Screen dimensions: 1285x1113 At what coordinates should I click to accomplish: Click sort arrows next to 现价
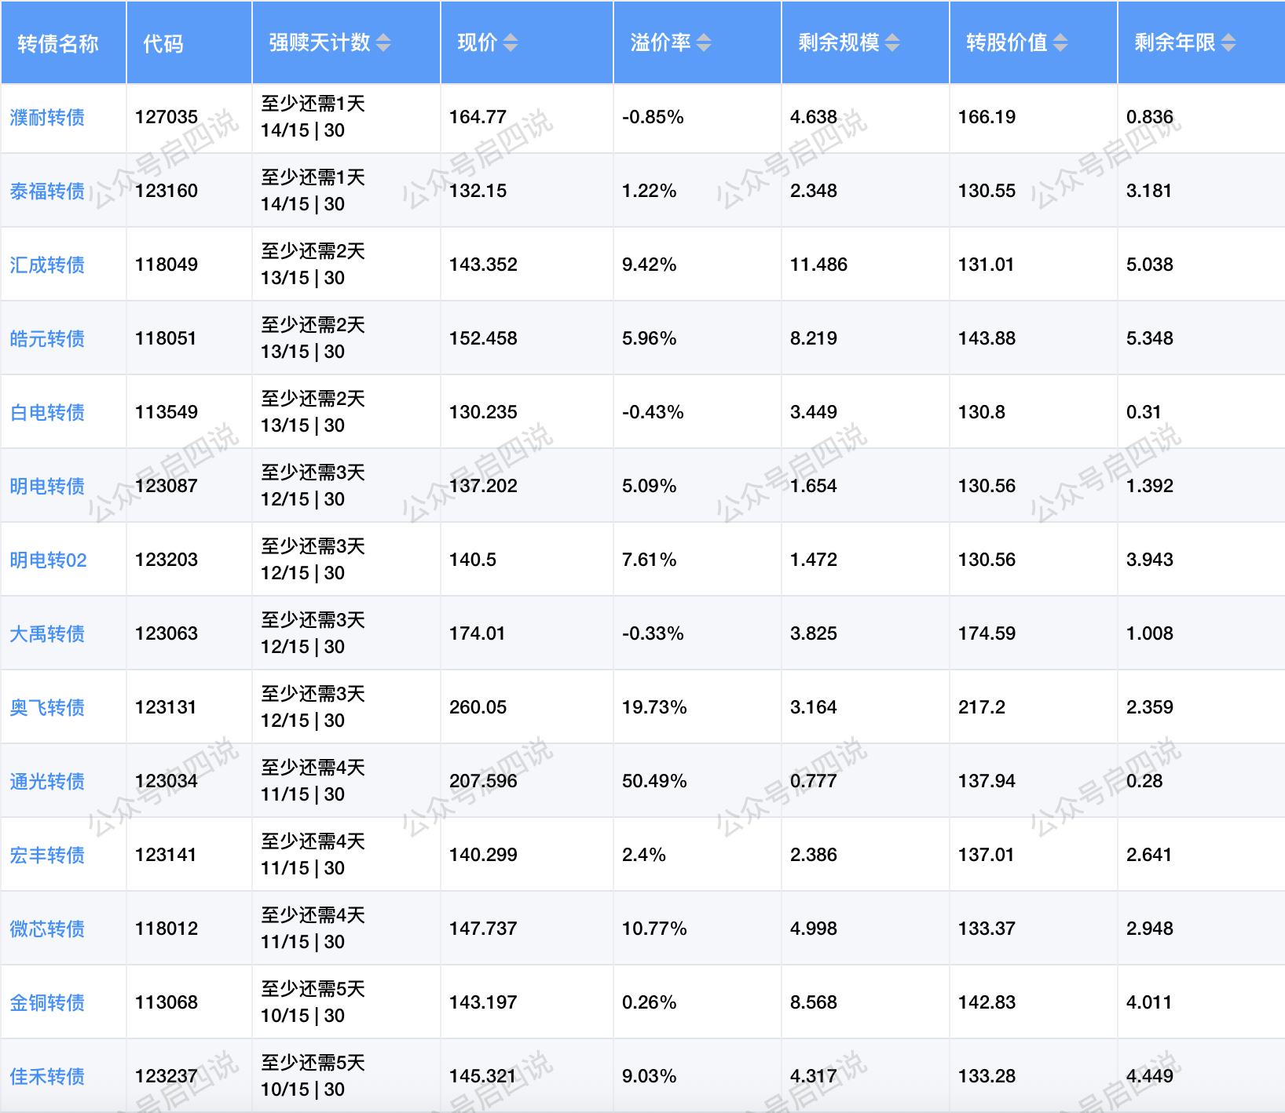(511, 42)
